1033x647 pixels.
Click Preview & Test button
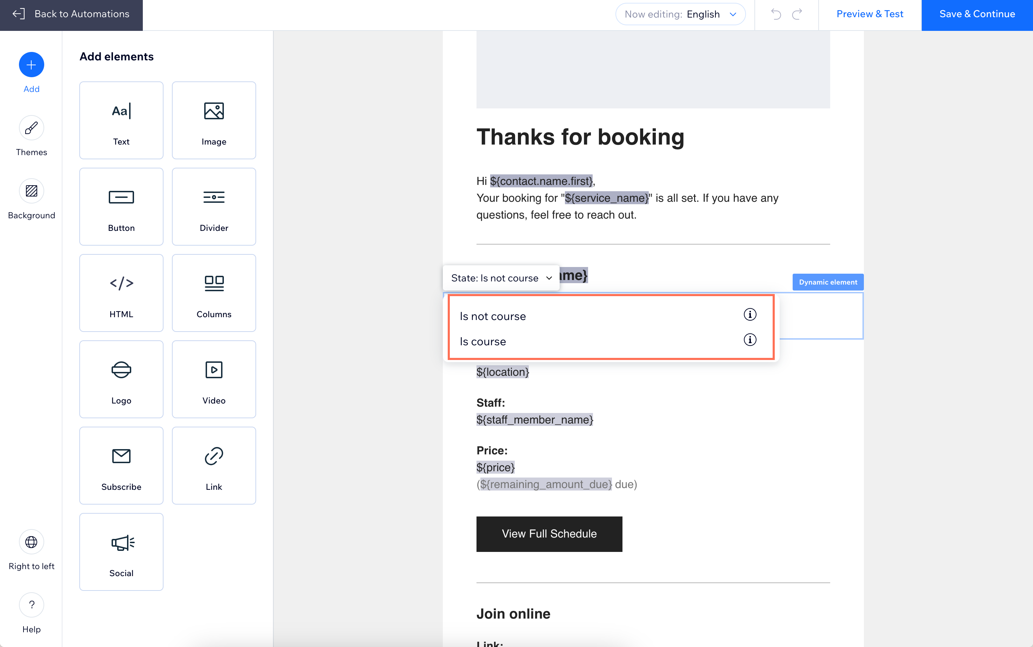tap(870, 14)
